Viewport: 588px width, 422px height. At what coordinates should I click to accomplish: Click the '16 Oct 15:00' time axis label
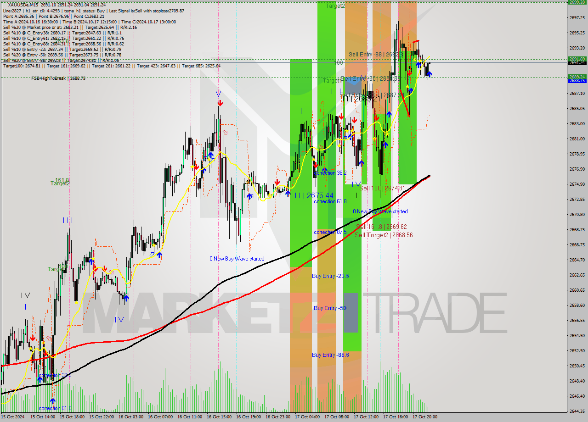[x=219, y=417]
